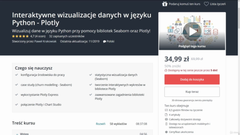Click the infinity icon by Całkowity dożywotni dostęp
240x135 pixels.
166,119
